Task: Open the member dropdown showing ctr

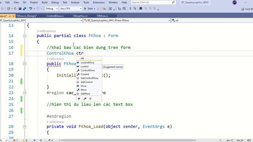Action: [x=212, y=21]
